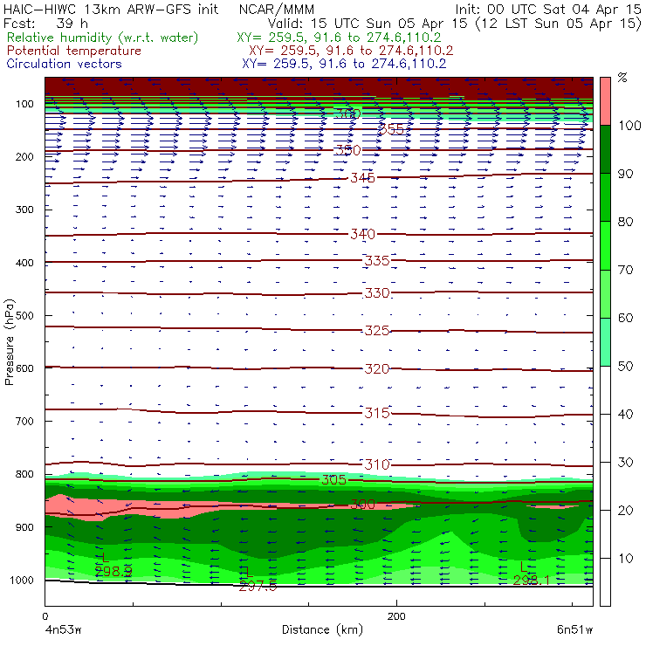Click the colorbar '80' label
This screenshot has height=646, width=646.
click(626, 222)
